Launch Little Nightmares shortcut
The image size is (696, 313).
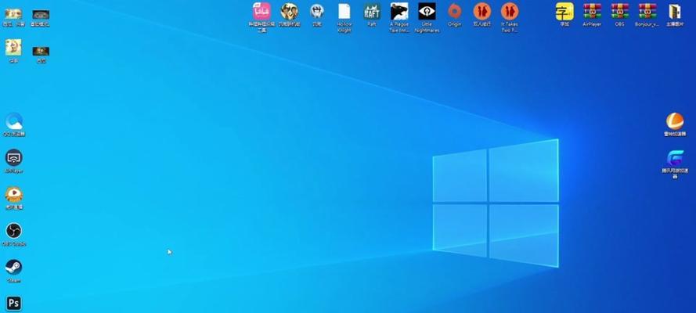click(427, 11)
